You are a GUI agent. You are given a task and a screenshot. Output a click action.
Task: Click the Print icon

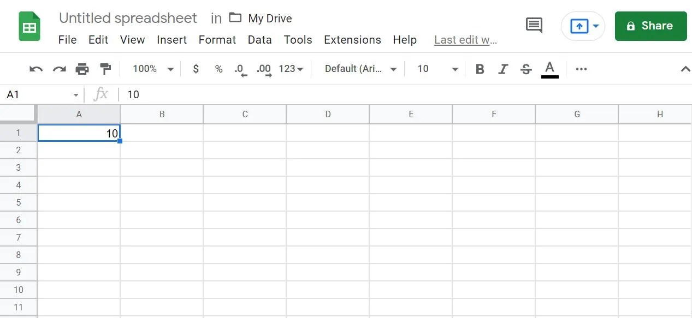pos(81,69)
